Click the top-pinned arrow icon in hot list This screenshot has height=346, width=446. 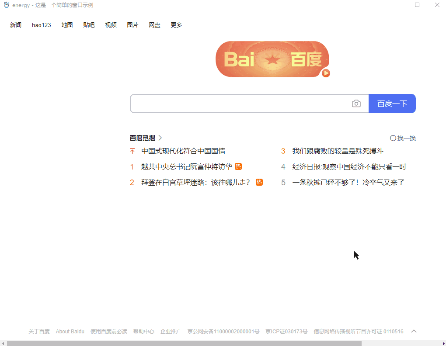point(132,151)
